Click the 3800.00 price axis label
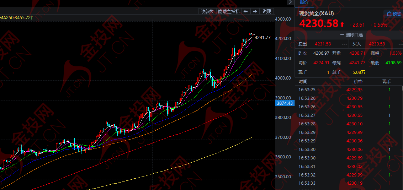403x190 pixels. 283,117
